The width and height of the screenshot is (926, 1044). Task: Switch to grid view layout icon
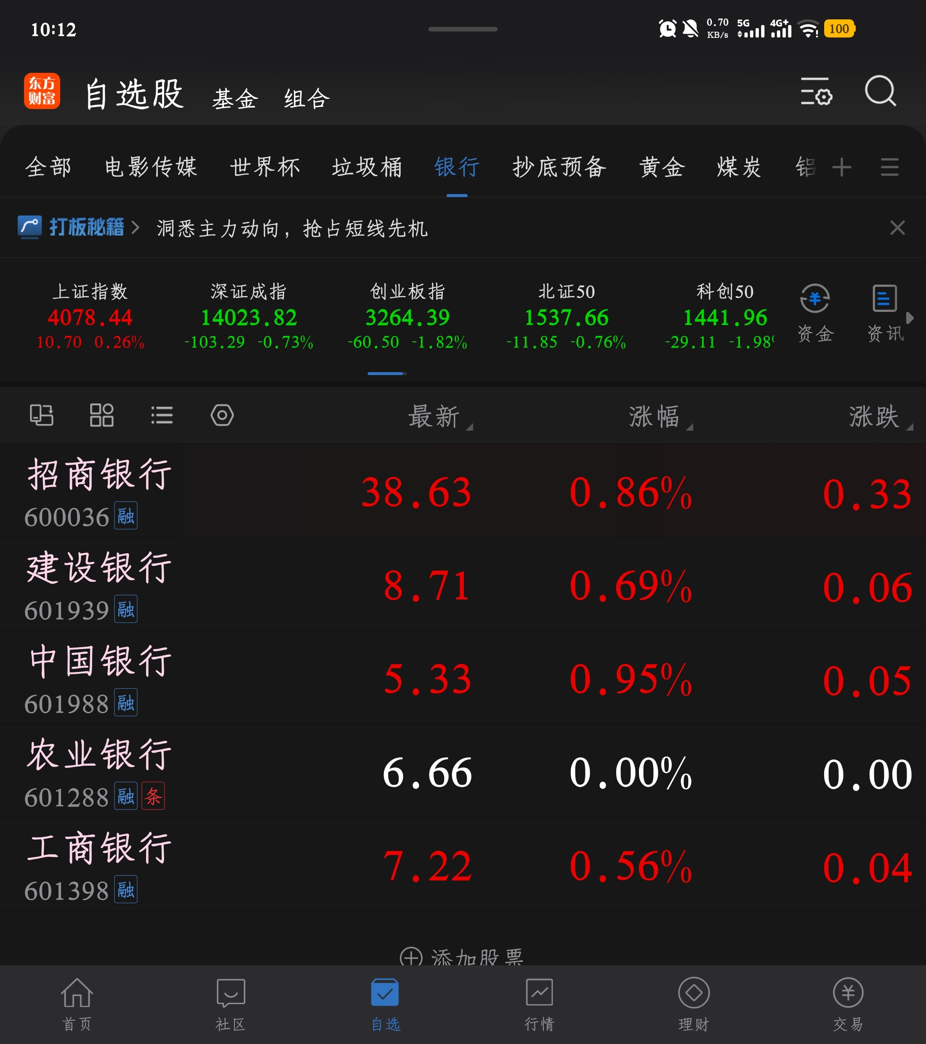[x=101, y=415]
